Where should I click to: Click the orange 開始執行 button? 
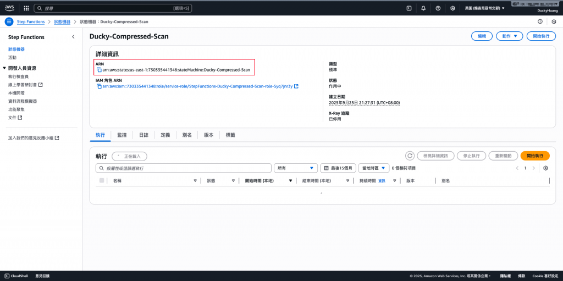click(535, 156)
